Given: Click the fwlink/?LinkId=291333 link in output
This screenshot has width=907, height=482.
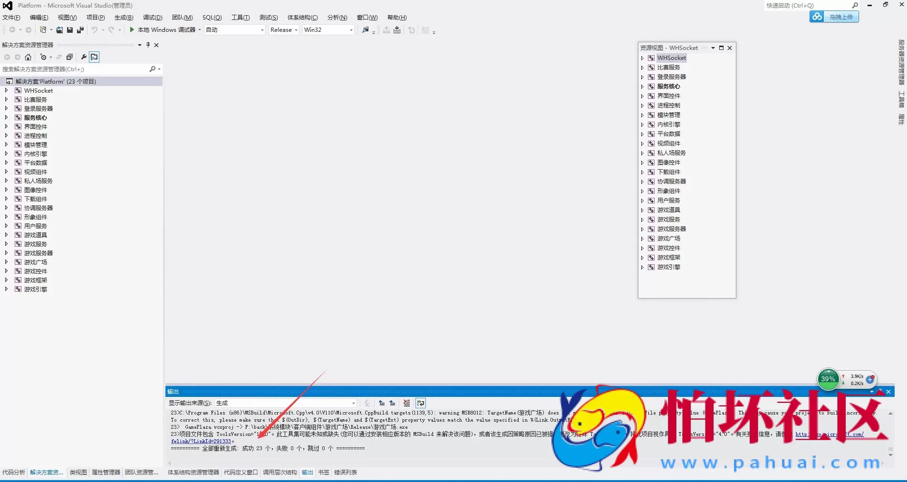Looking at the screenshot, I should [201, 442].
